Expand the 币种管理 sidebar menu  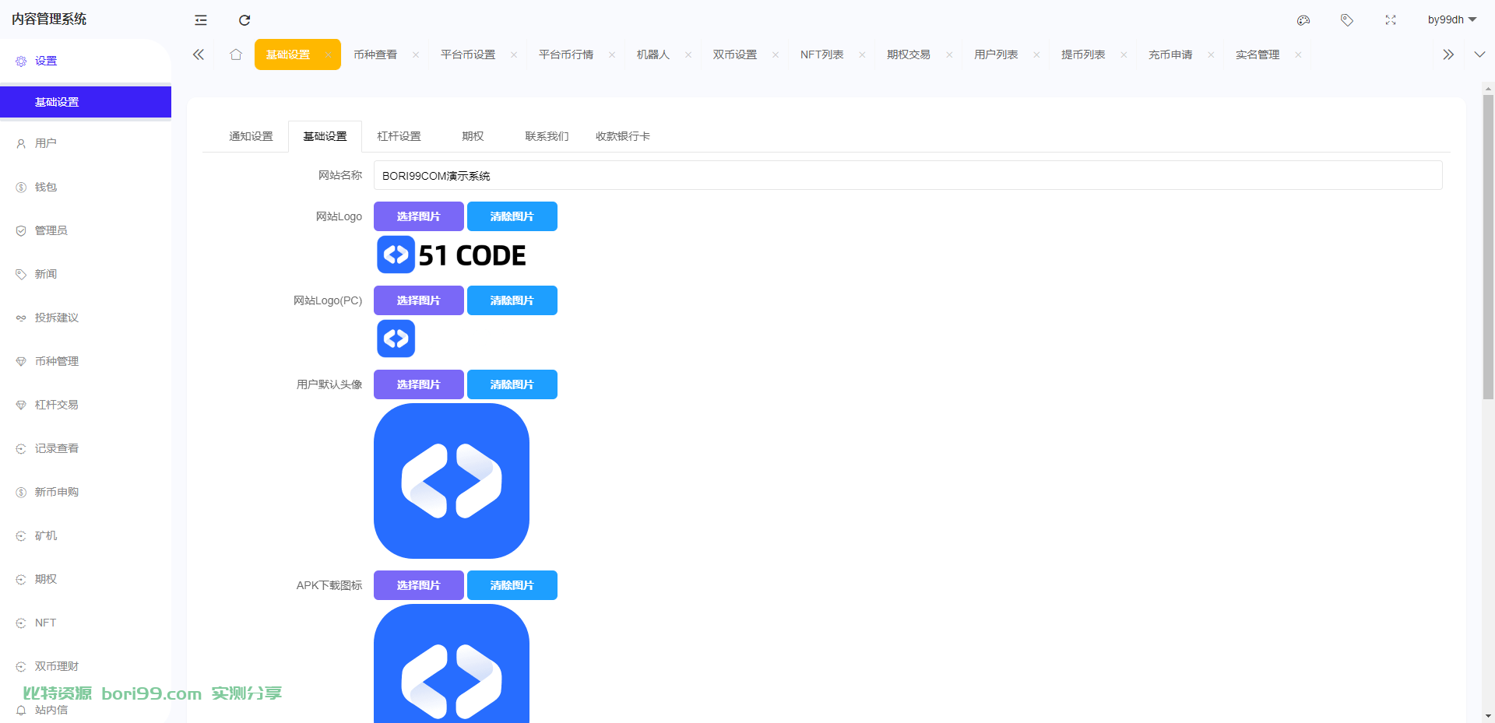(86, 361)
